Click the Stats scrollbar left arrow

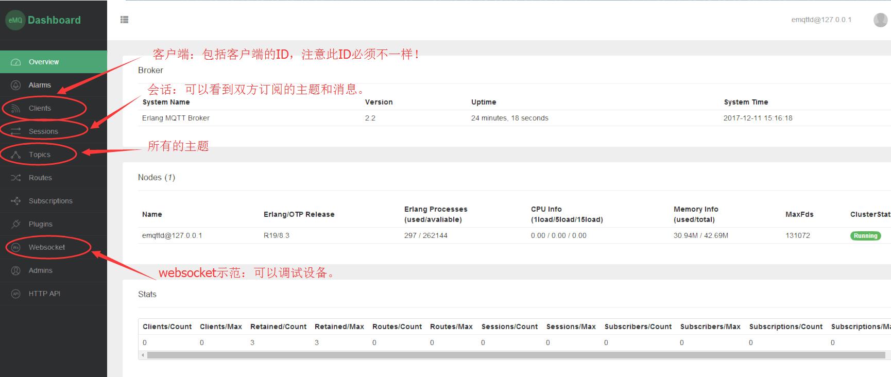[x=143, y=355]
